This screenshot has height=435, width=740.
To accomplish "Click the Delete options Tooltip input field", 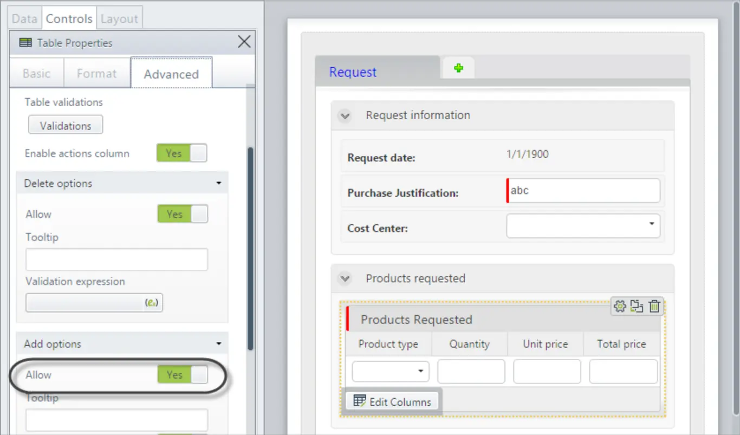I will click(116, 259).
